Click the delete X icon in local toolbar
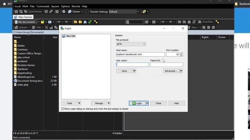Screen dimensions: 250x140 tap(46, 28)
